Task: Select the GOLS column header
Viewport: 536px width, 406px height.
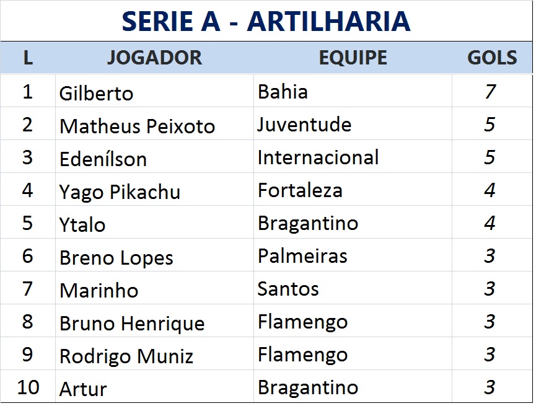Action: point(492,58)
